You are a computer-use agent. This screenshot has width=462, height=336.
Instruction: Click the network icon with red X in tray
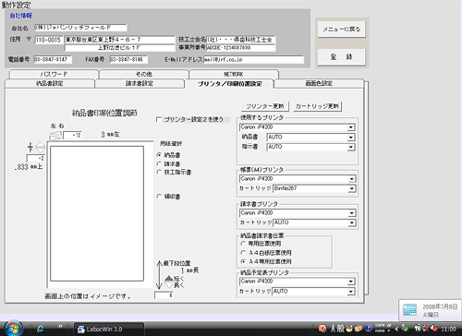click(426, 329)
